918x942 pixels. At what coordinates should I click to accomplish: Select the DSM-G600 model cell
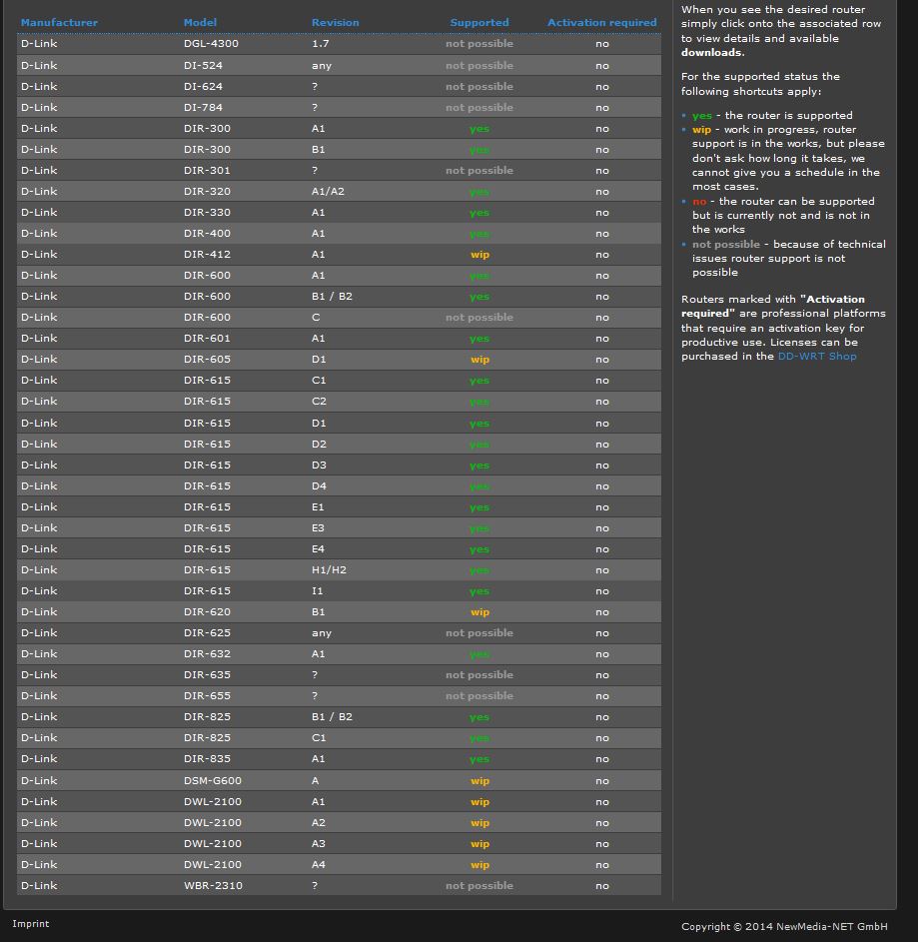tap(213, 781)
